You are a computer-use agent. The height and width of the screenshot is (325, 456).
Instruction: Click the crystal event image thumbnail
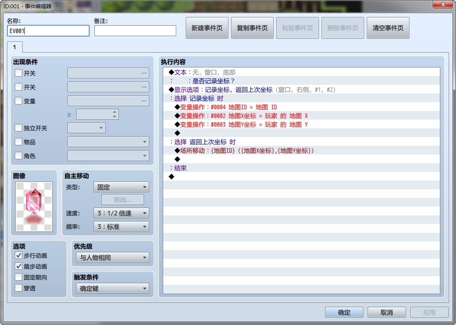point(34,206)
